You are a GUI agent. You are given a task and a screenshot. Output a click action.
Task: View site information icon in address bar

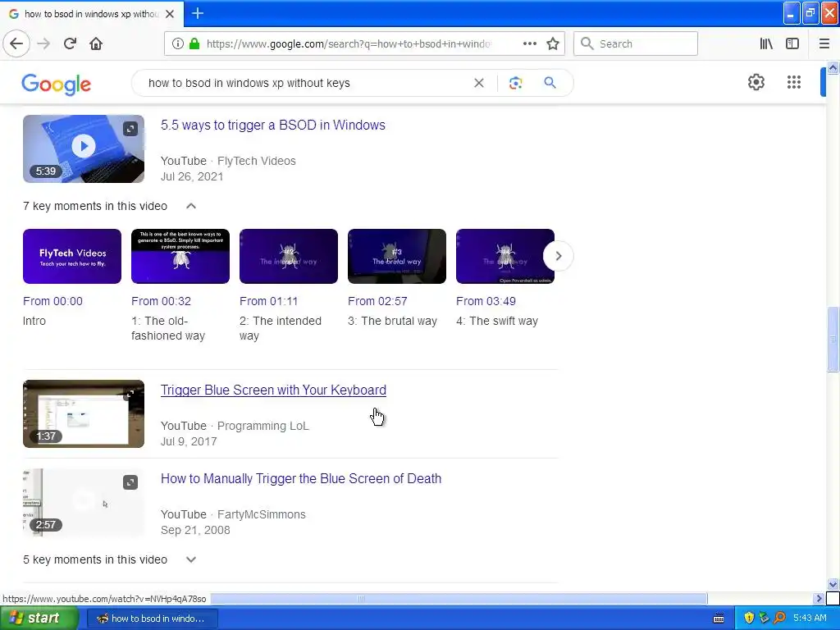[177, 43]
